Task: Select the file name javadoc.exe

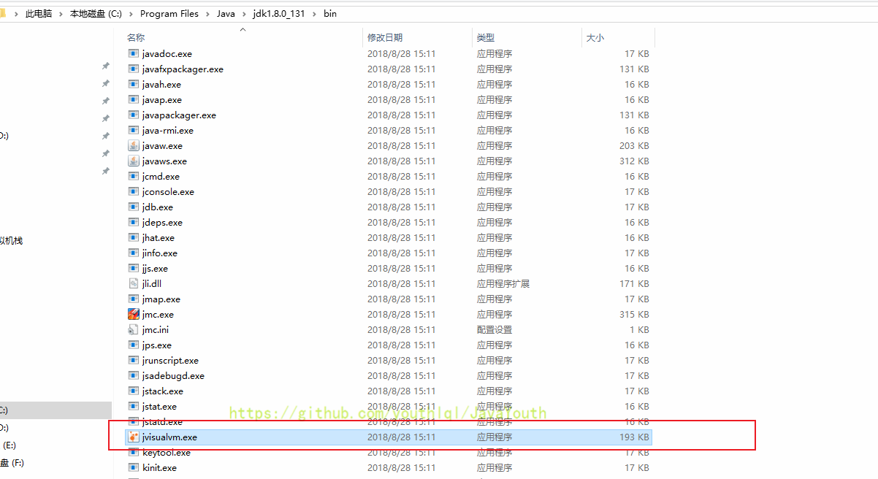Action: coord(167,53)
